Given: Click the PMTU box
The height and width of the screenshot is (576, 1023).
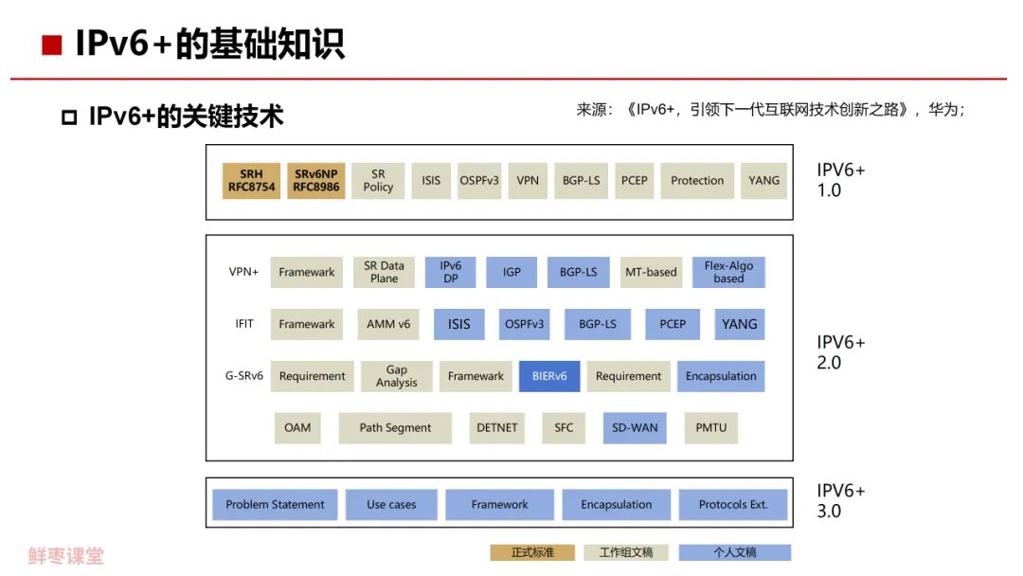Looking at the screenshot, I should point(711,428).
